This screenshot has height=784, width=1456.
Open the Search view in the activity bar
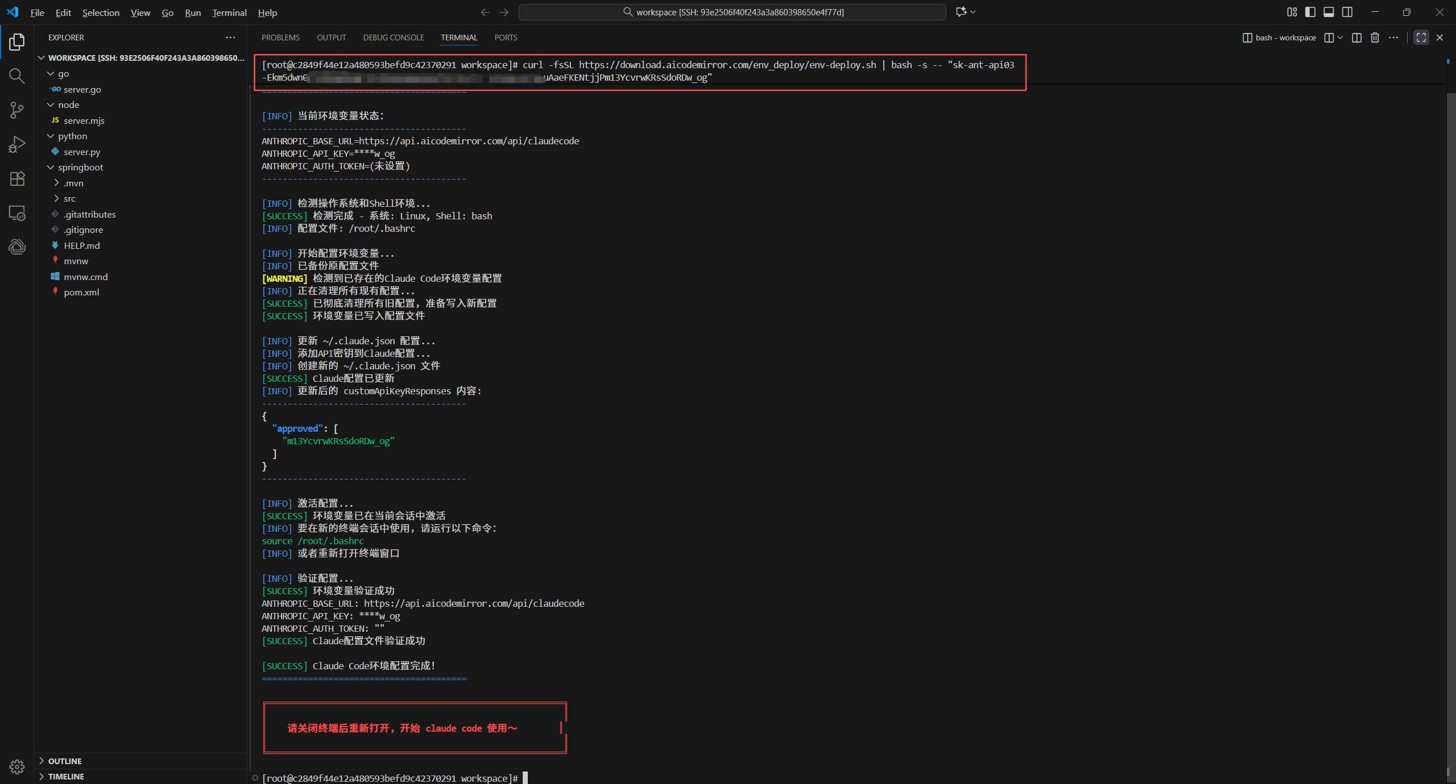[x=16, y=76]
